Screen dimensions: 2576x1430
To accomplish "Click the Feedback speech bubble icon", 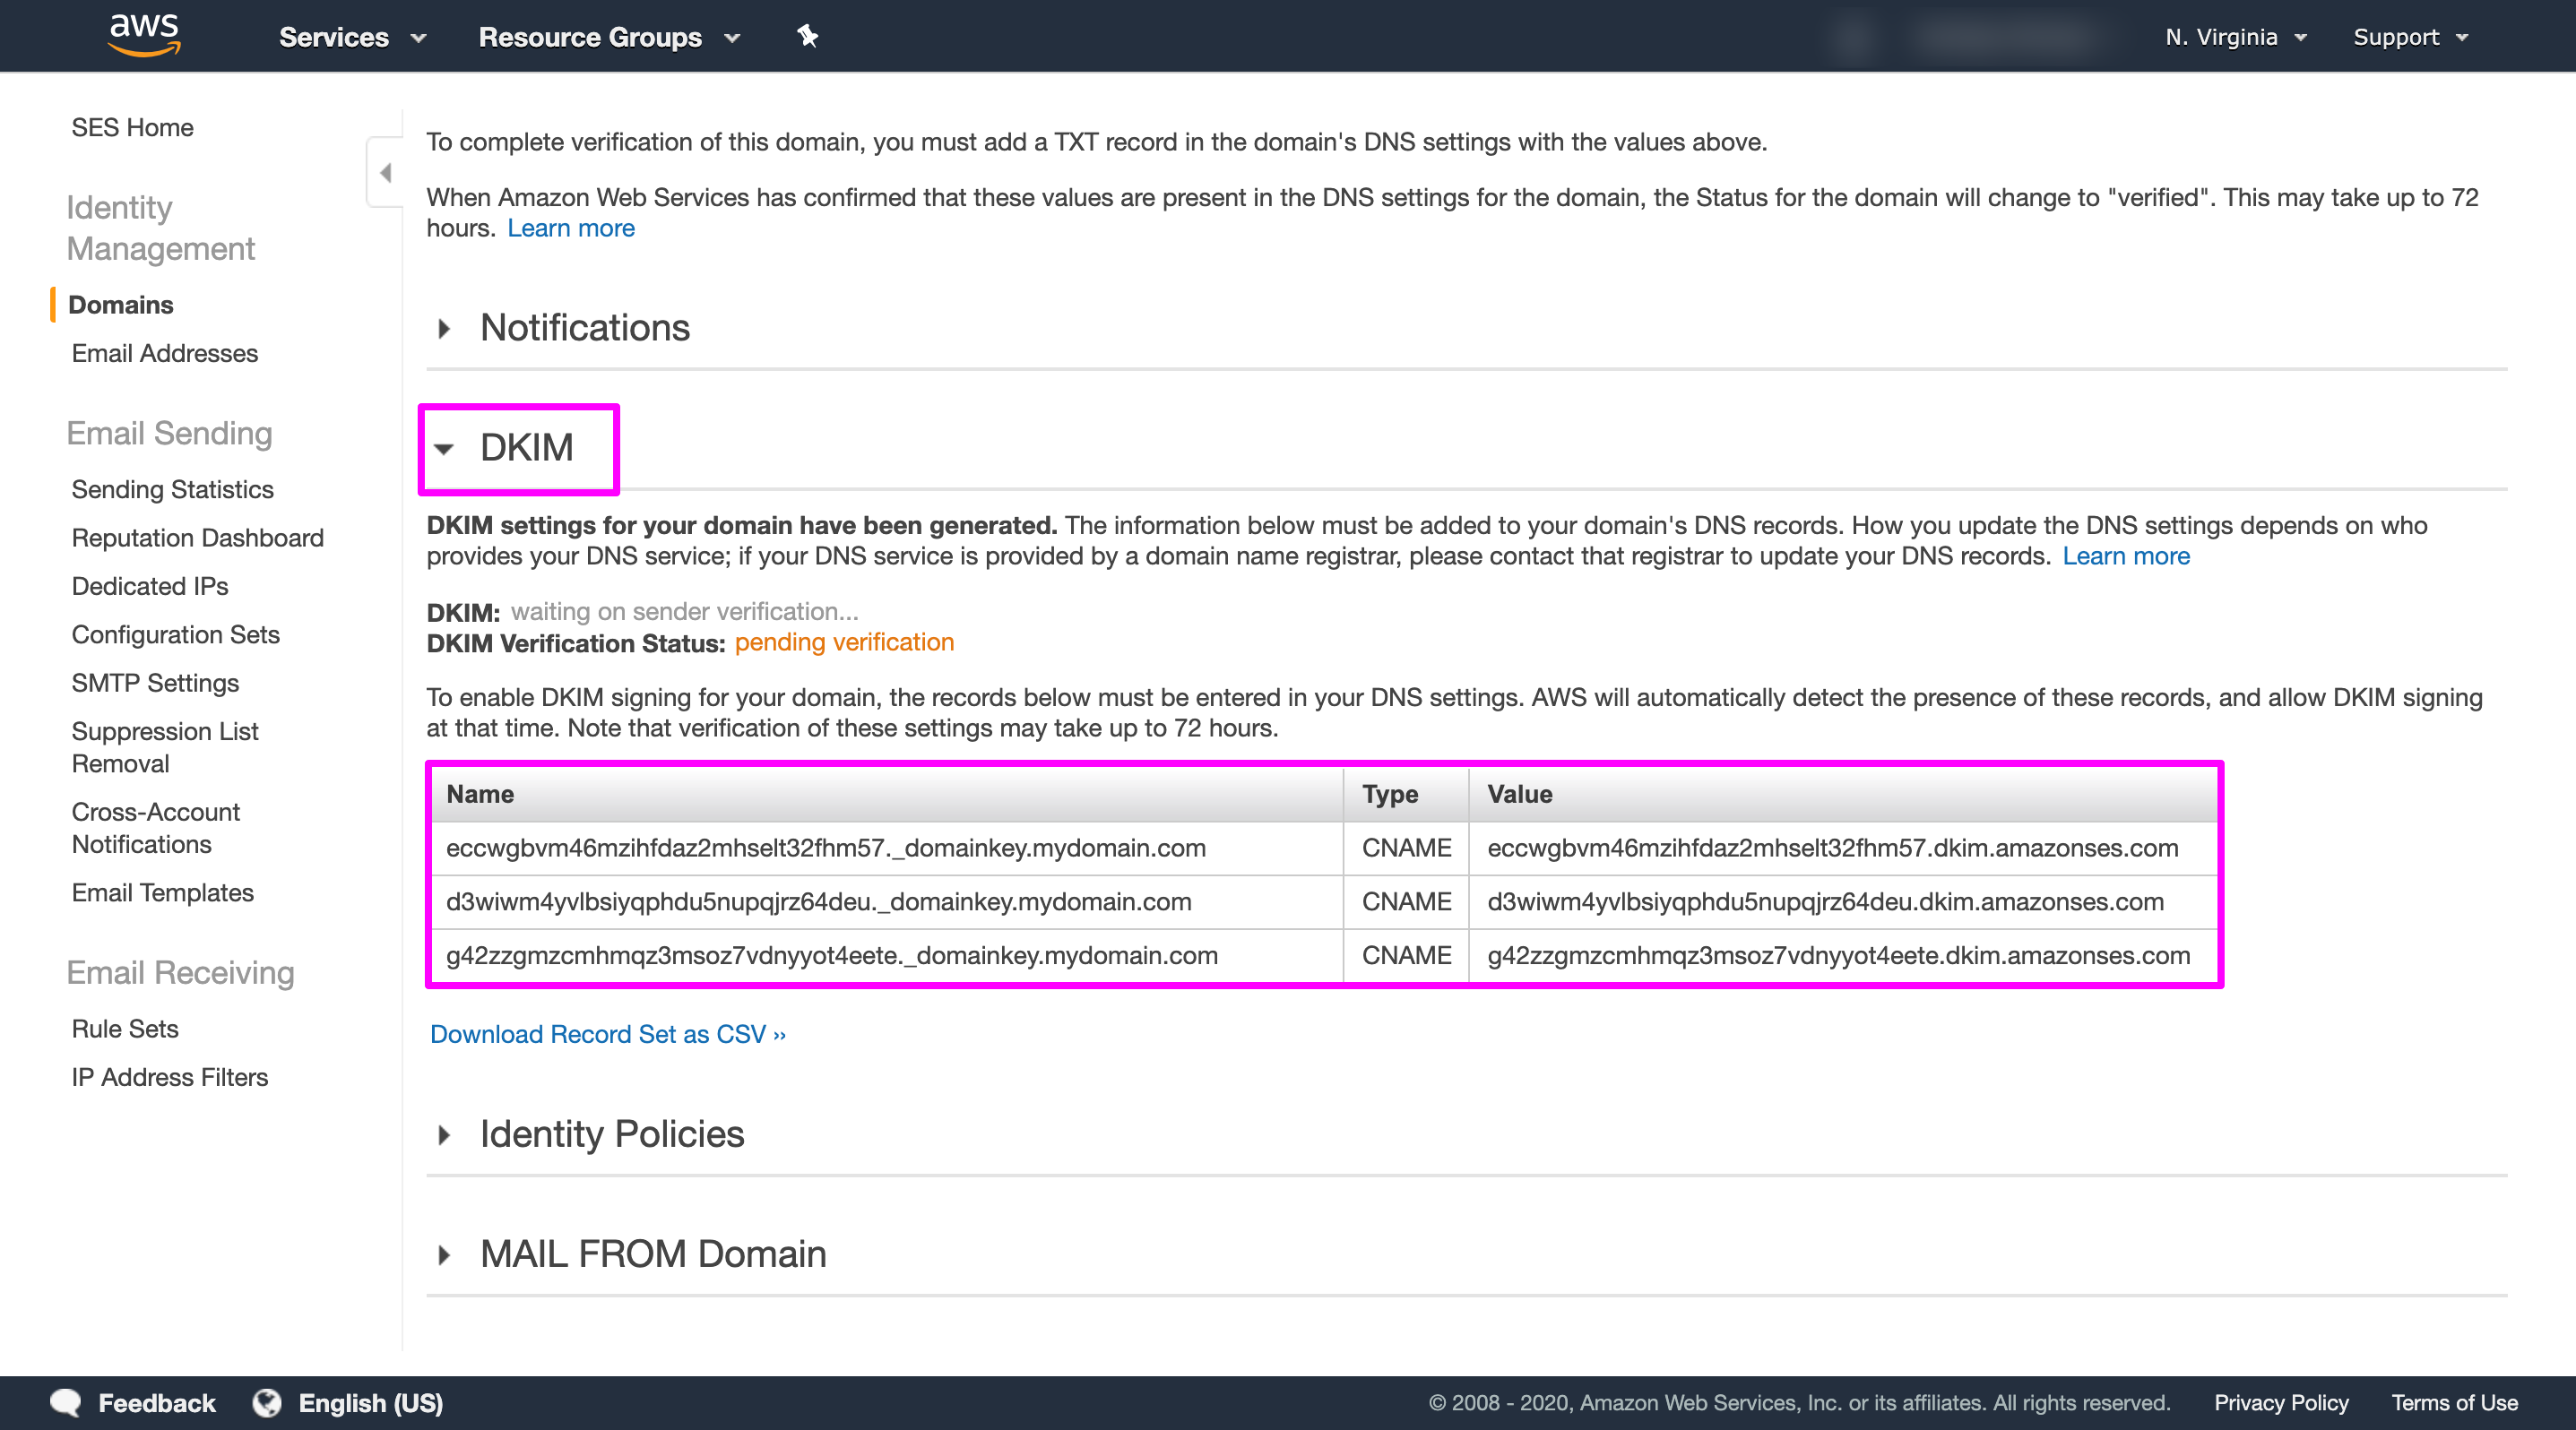I will pyautogui.click(x=66, y=1402).
